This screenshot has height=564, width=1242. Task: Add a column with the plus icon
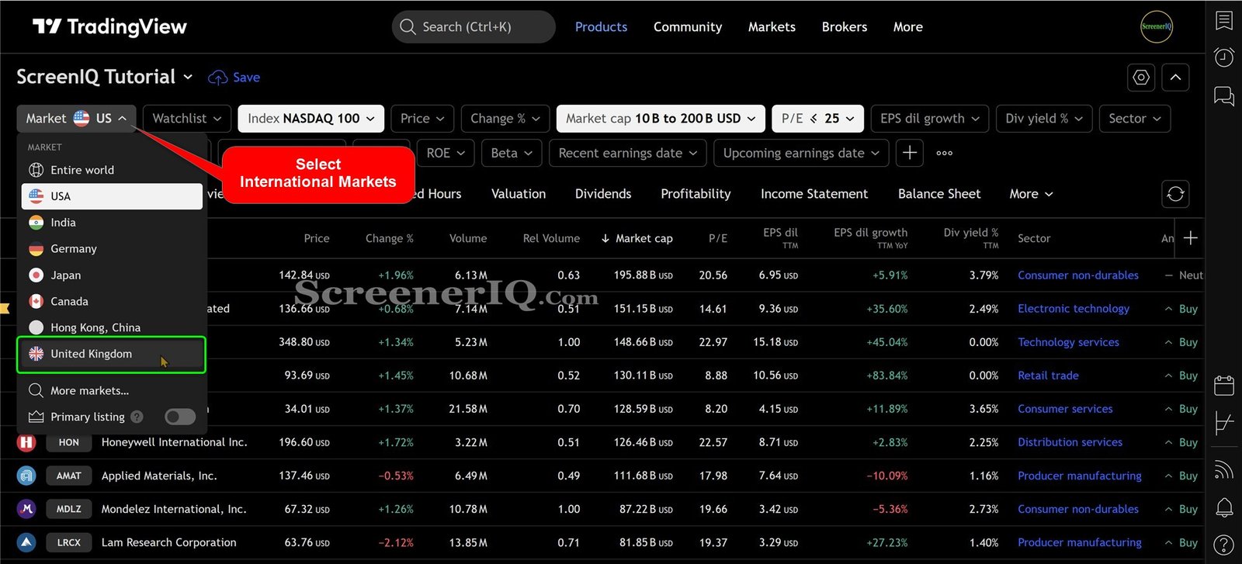tap(1191, 238)
